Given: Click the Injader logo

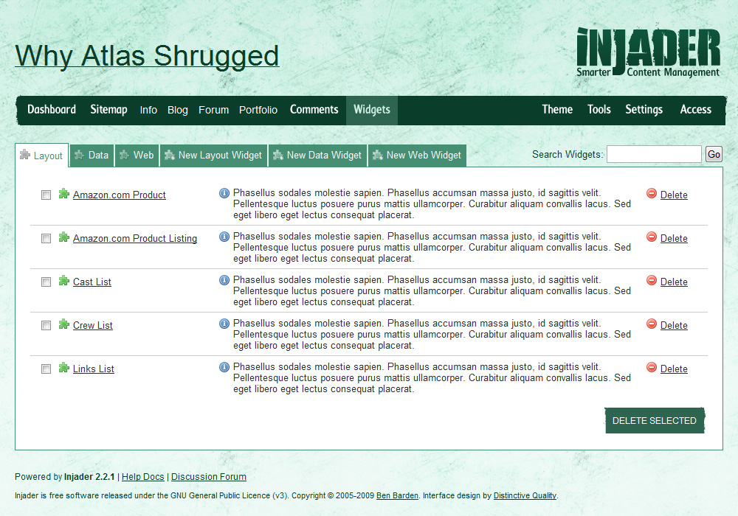Looking at the screenshot, I should [648, 52].
